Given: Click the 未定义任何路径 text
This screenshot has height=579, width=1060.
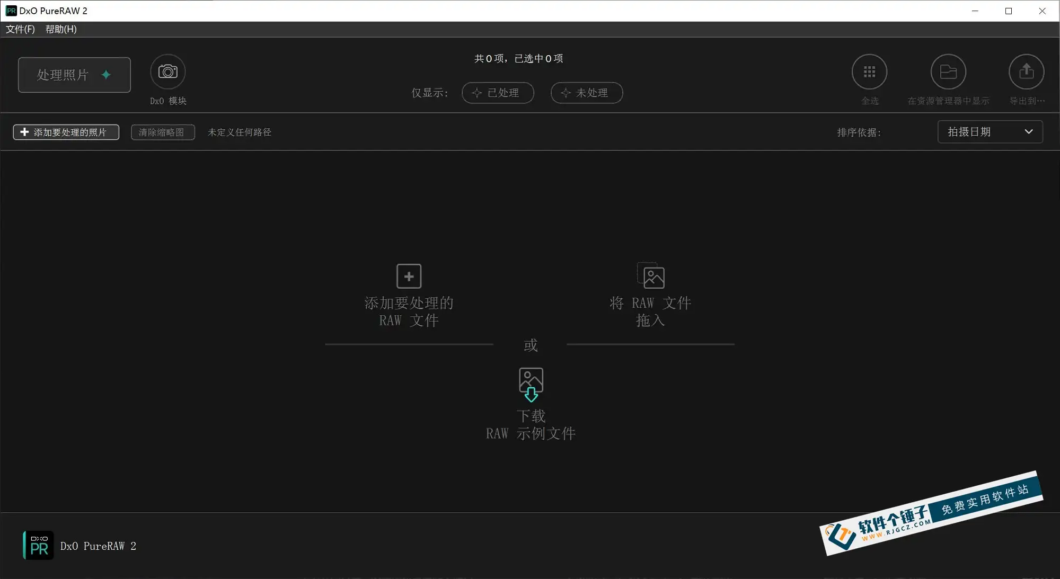Looking at the screenshot, I should point(240,132).
